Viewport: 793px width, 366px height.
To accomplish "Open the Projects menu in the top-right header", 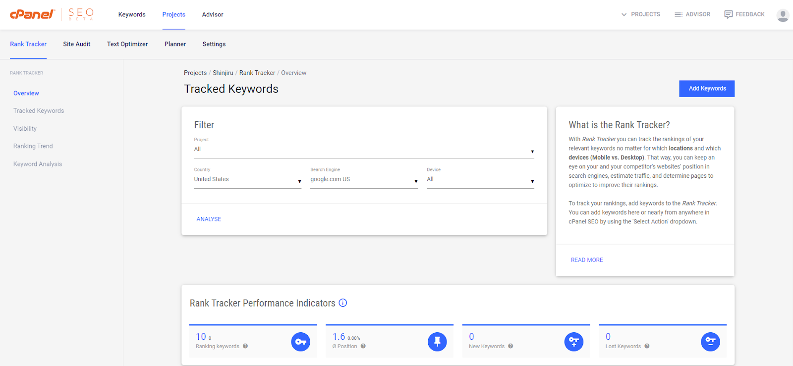I will 640,14.
